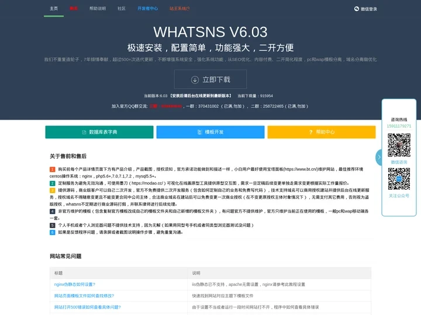
Task: Open the 帮助中心 yellow button
Action: tap(322, 132)
